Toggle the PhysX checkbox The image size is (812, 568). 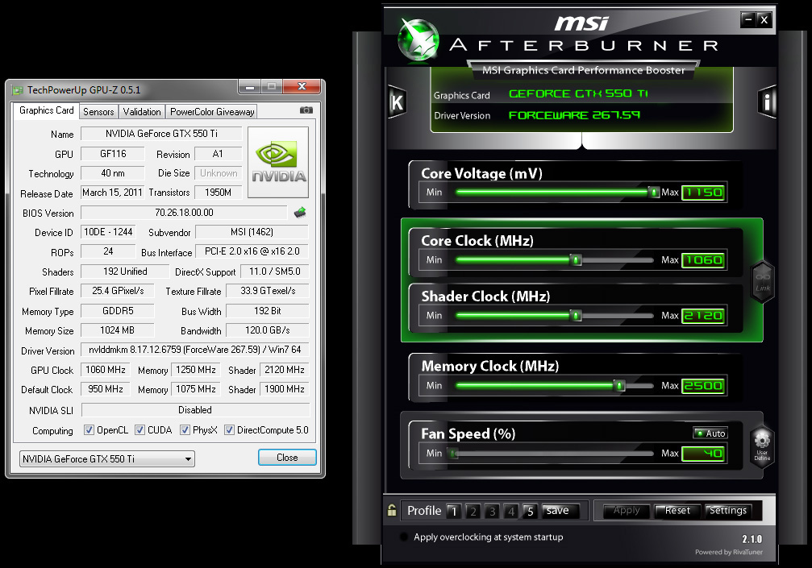185,430
